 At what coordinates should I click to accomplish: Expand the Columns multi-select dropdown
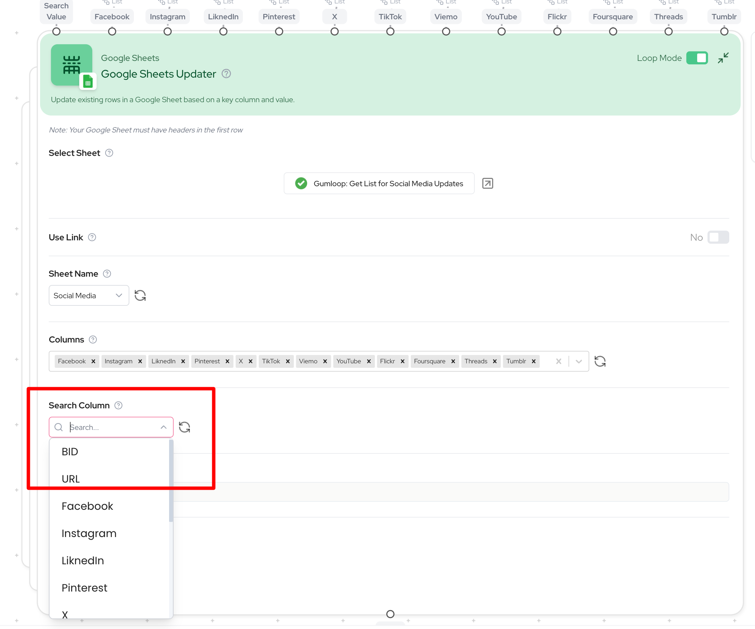click(x=579, y=361)
